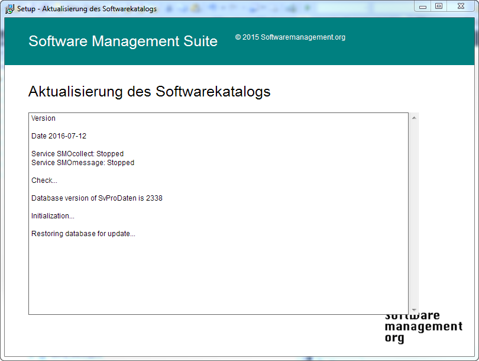Click the window title 'Setup - Aktualisierung des Softwarekatalogs'
Viewport: 479px width, 361px height.
pos(86,9)
